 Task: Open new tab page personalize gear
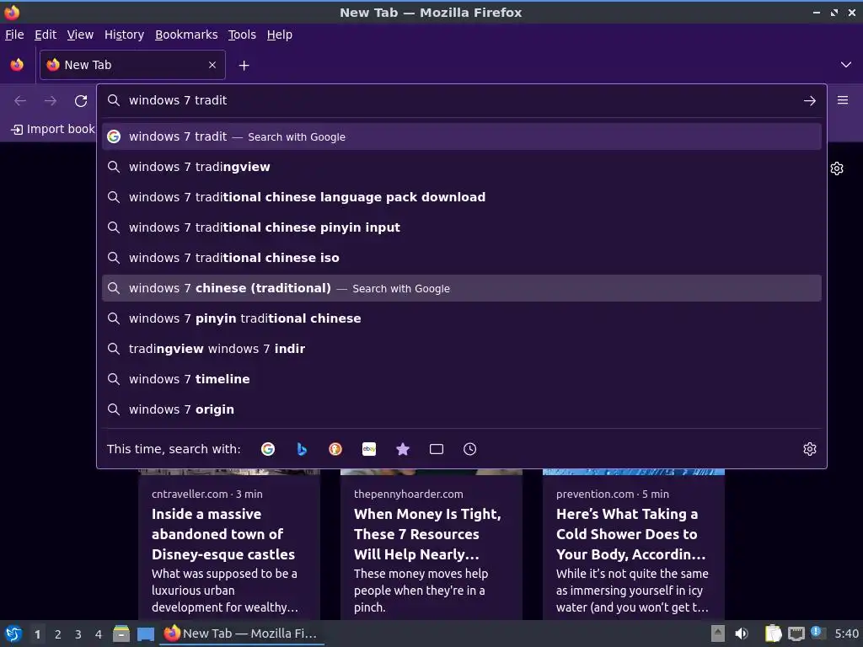[x=837, y=168]
